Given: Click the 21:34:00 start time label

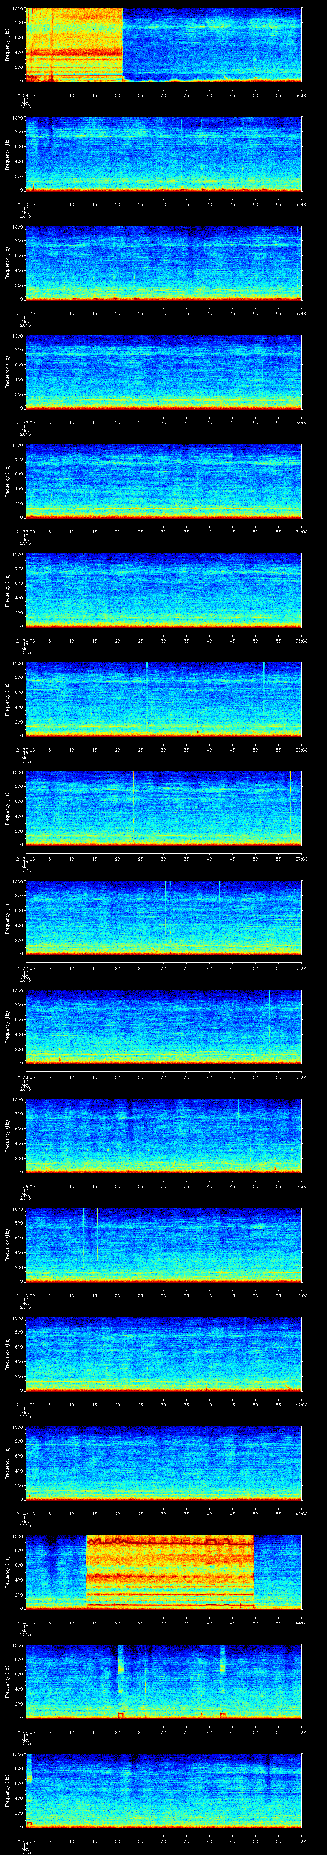Looking at the screenshot, I should point(25,641).
